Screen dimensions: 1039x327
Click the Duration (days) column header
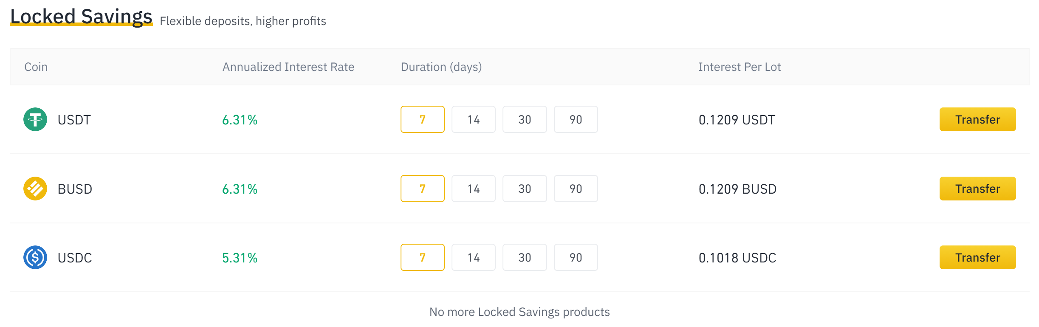point(441,67)
